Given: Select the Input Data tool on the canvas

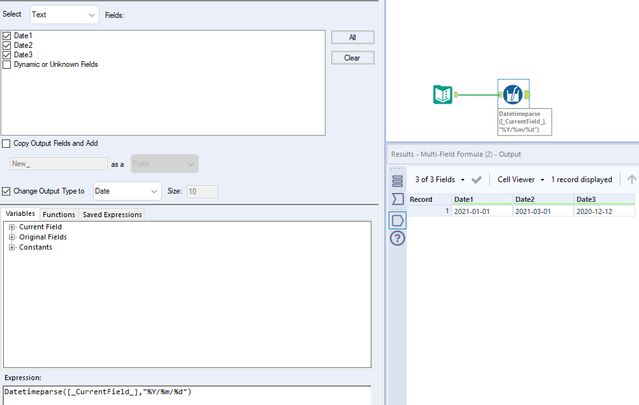Looking at the screenshot, I should coord(443,94).
